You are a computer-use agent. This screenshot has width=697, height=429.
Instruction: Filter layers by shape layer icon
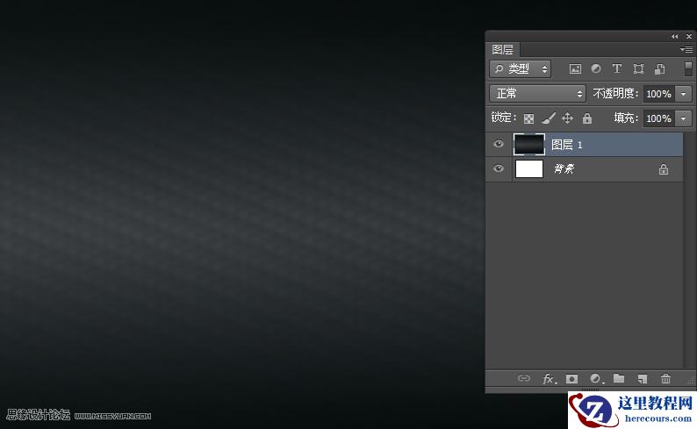click(638, 68)
